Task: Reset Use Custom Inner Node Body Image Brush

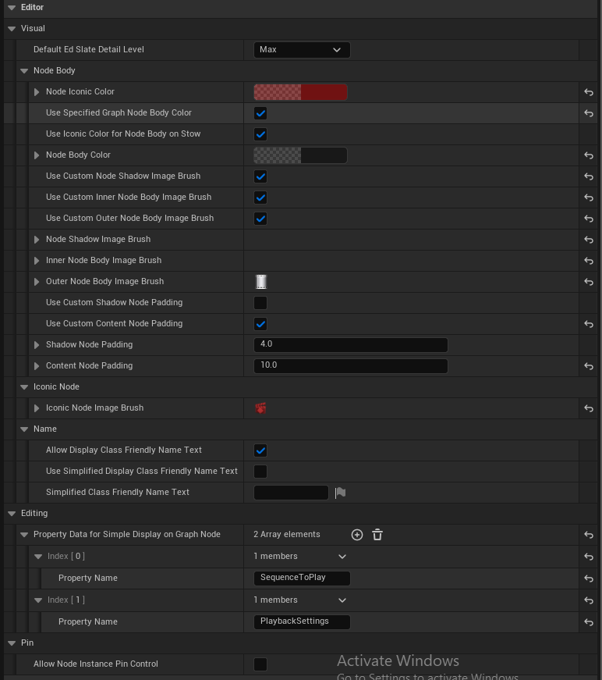Action: [x=589, y=198]
